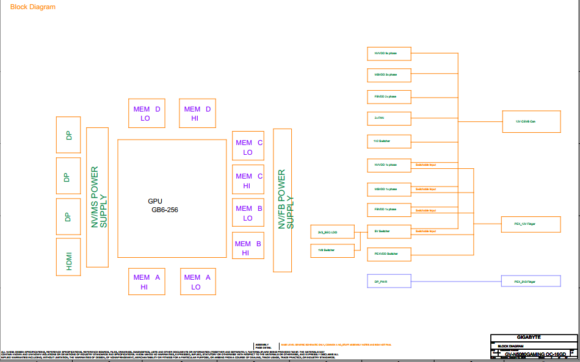The image size is (580, 362).
Task: Select the 1V8 Switcher block
Action: tap(332, 250)
